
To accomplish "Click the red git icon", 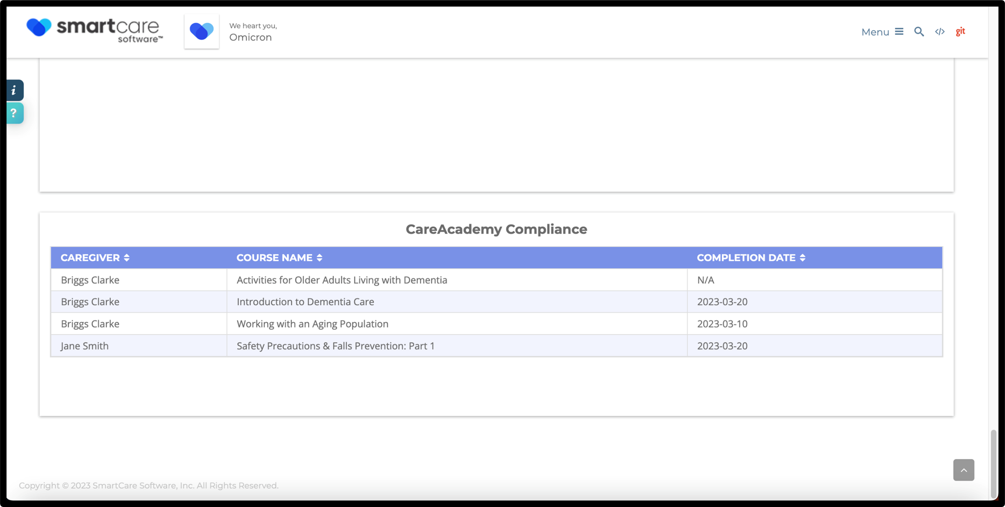I will [961, 31].
